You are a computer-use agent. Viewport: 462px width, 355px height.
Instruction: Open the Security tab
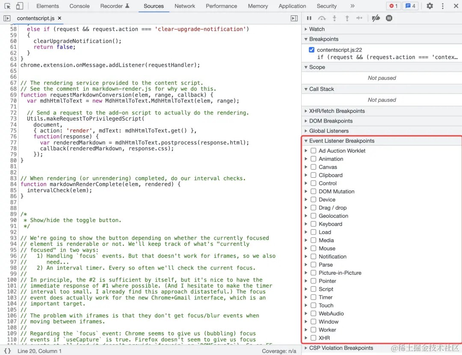click(326, 6)
